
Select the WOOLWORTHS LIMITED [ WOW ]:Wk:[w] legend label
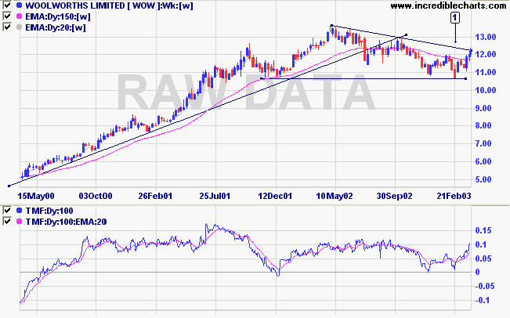[x=109, y=5]
